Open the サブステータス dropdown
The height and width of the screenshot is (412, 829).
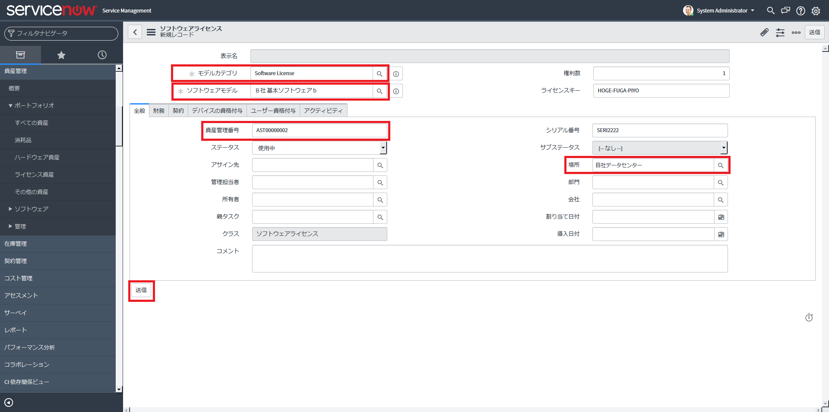660,148
